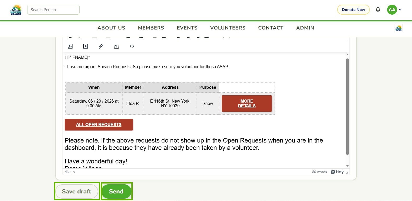
Task: Open the VOLUNTEERS menu
Action: tap(228, 28)
